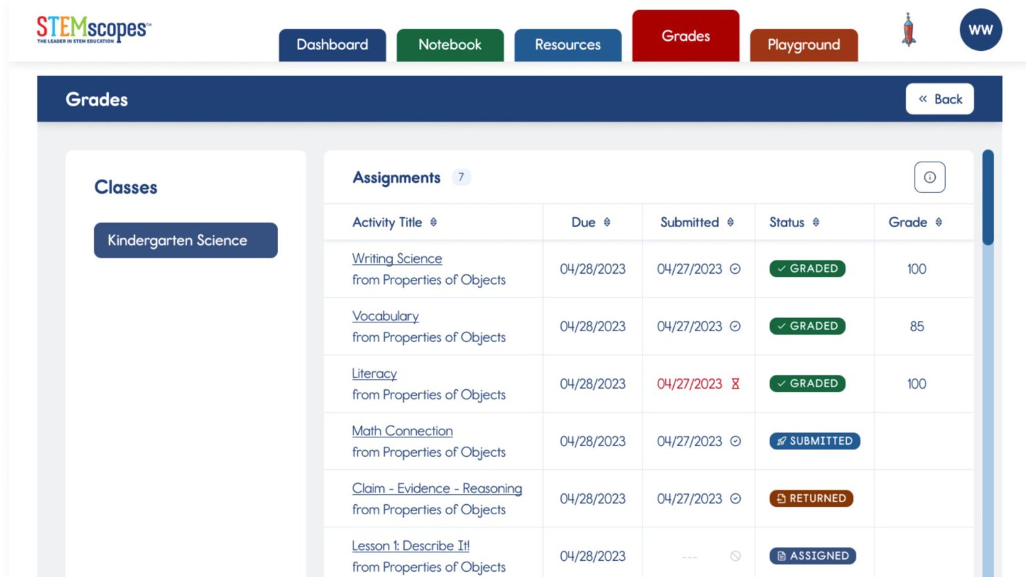Sort assignments by Due date
The height and width of the screenshot is (577, 1026).
[x=607, y=222]
